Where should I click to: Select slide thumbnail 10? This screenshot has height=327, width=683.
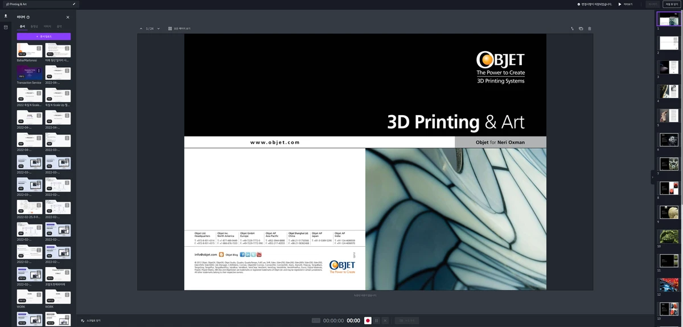pyautogui.click(x=669, y=237)
